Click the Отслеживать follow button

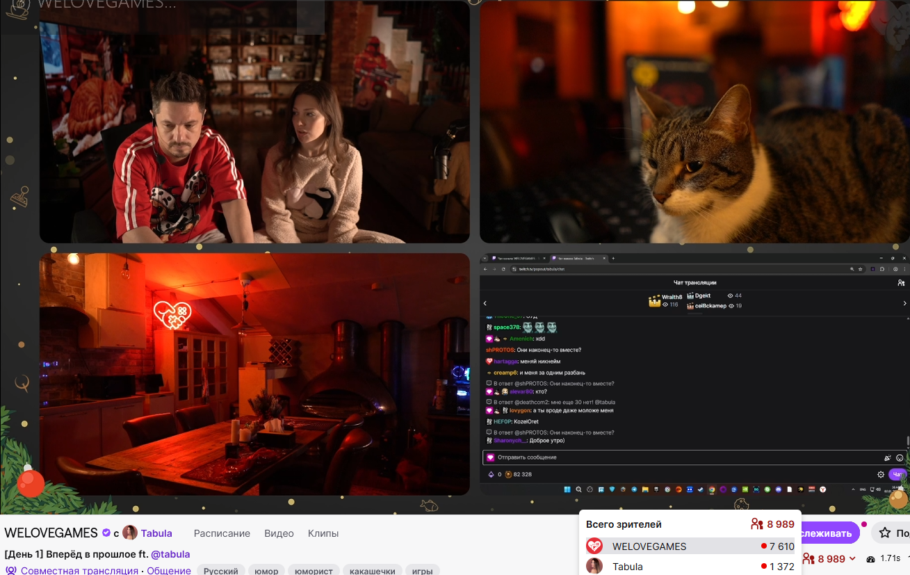pyautogui.click(x=830, y=533)
